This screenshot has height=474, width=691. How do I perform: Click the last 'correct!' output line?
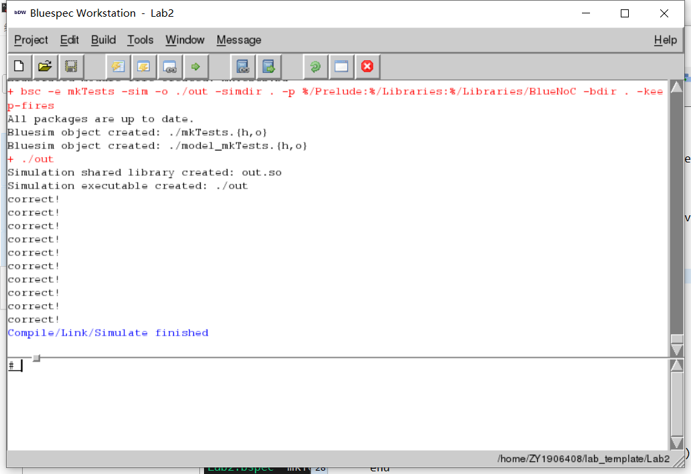(33, 320)
